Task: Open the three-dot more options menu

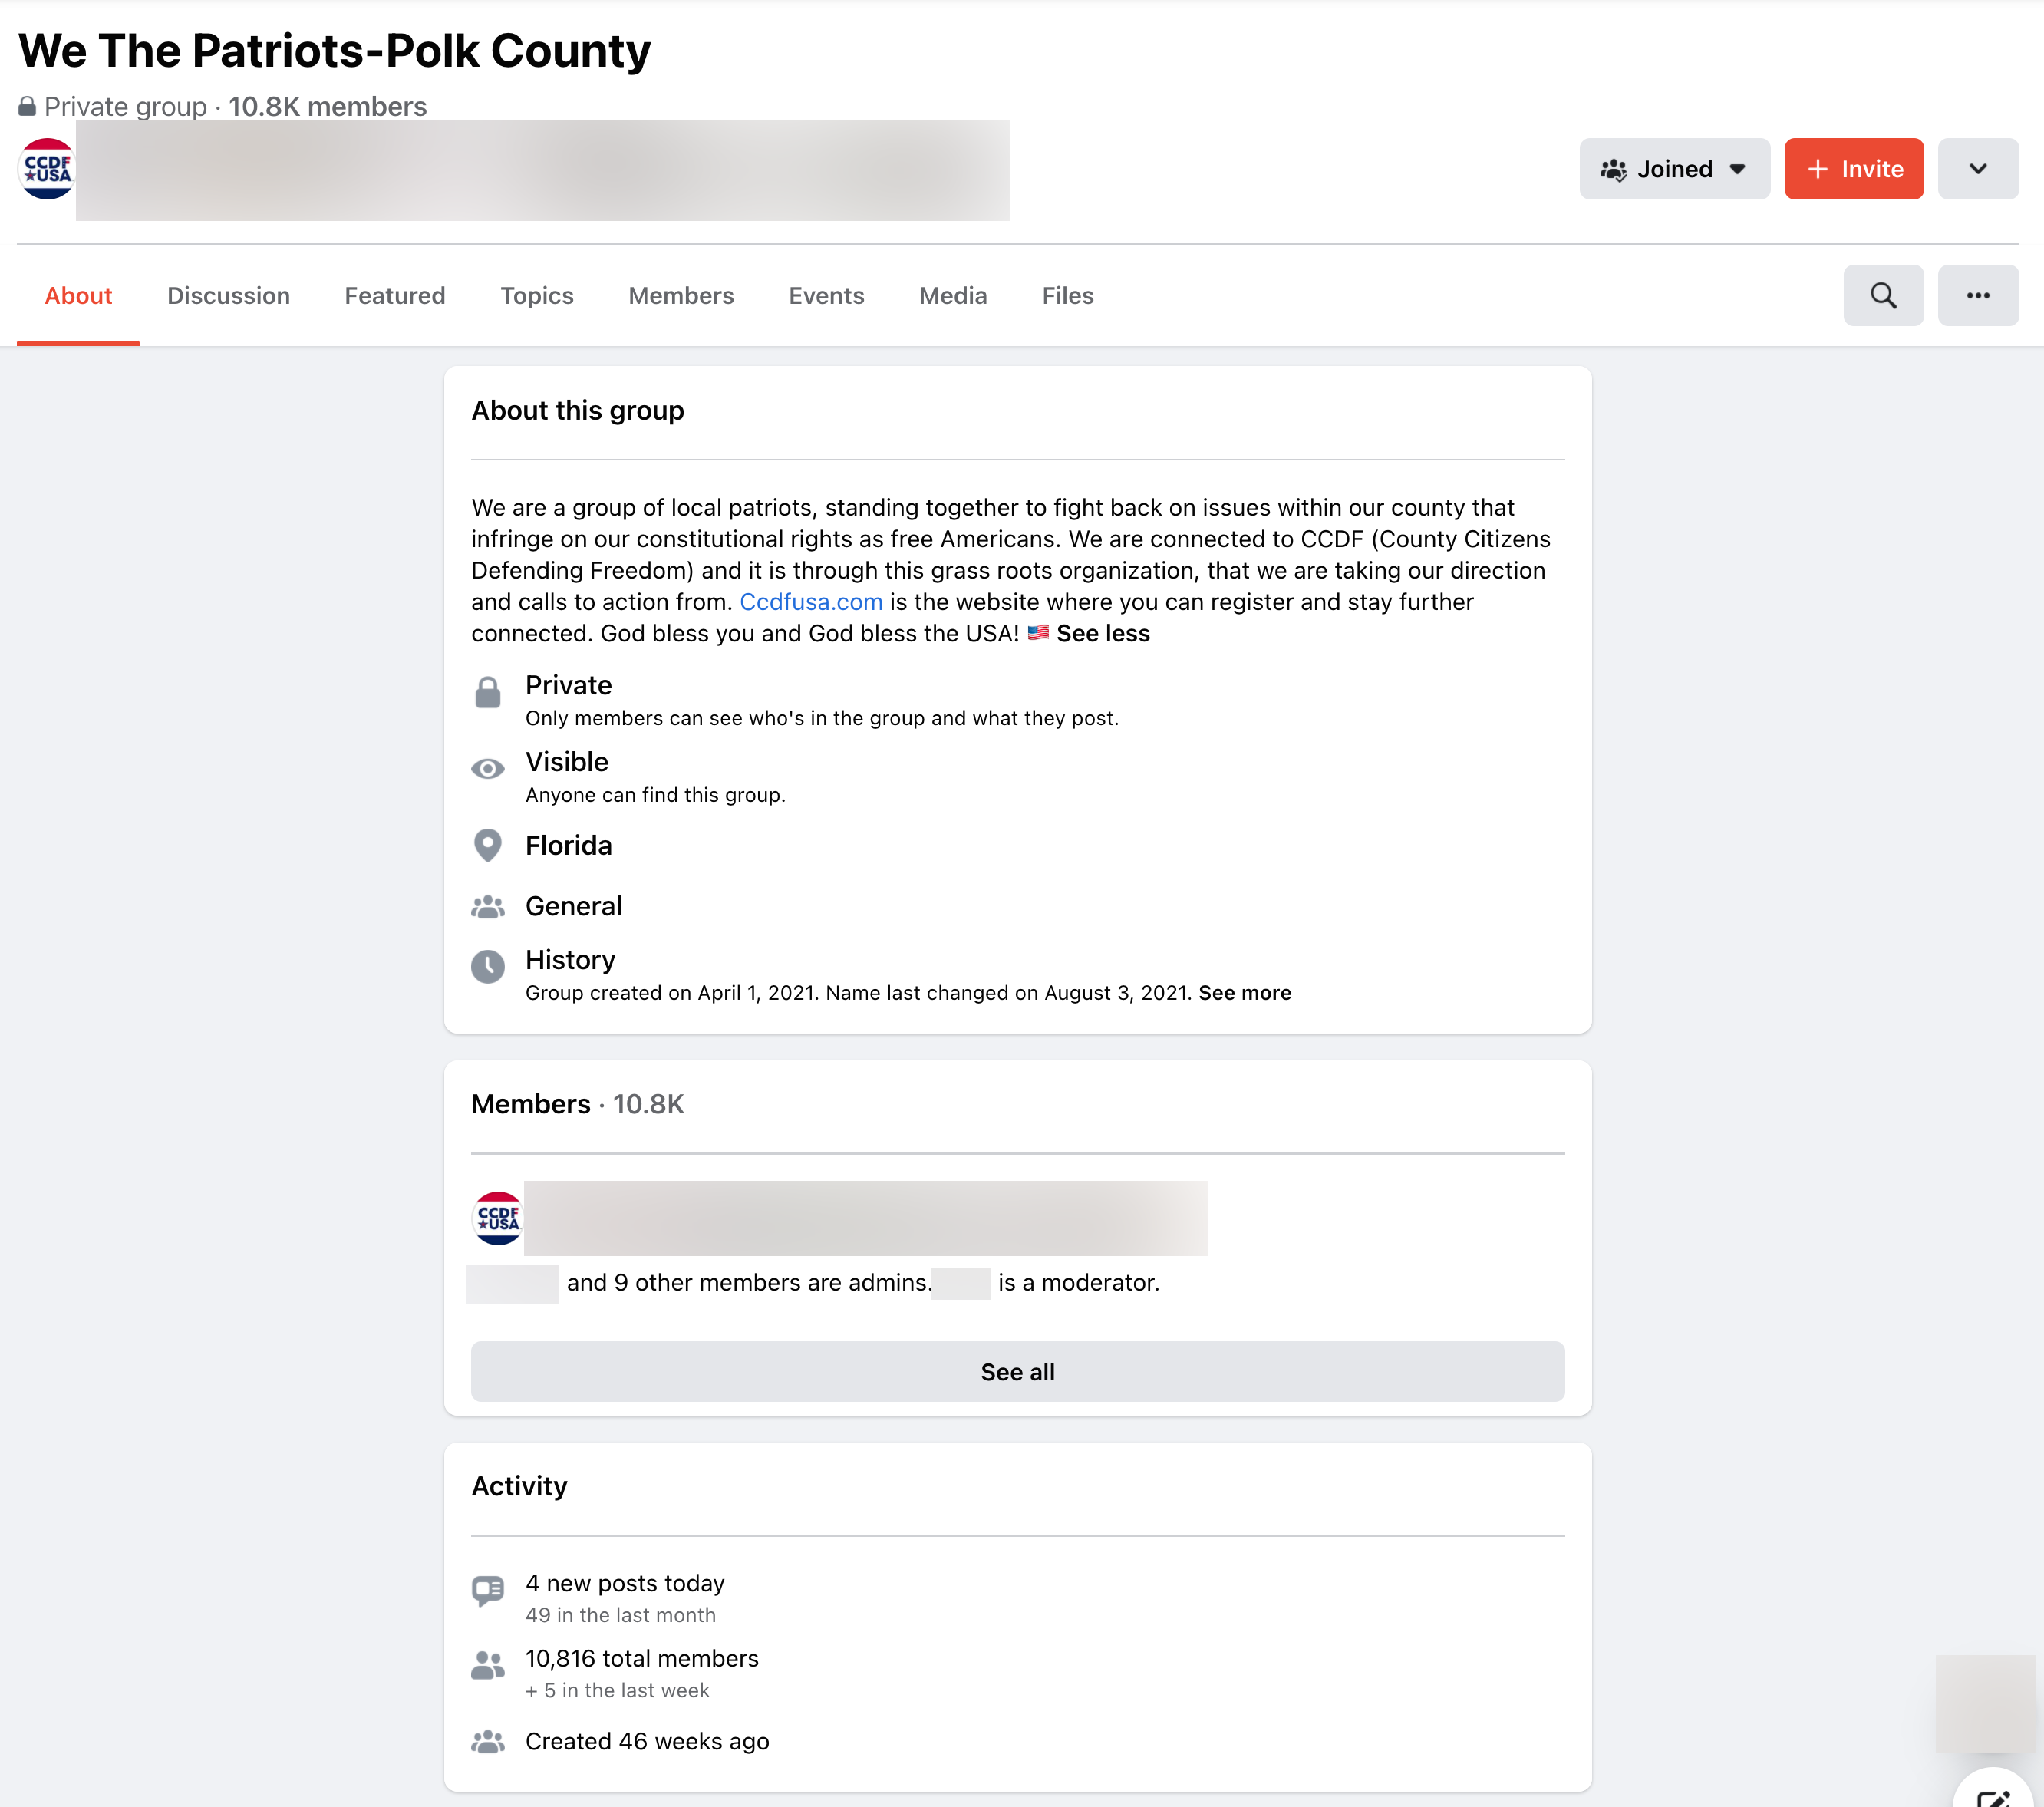Action: (1977, 295)
